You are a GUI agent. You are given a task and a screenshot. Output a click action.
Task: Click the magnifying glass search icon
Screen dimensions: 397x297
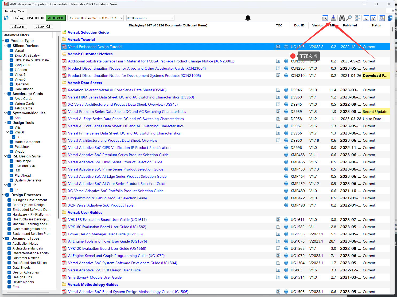point(349,18)
